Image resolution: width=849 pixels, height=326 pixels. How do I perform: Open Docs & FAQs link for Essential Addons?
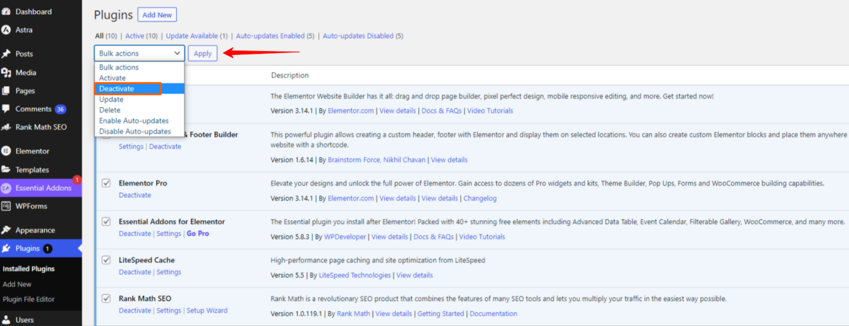434,237
